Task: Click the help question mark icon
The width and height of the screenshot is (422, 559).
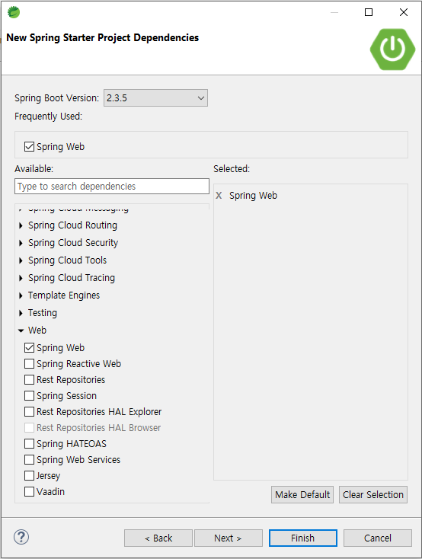Action: tap(21, 537)
